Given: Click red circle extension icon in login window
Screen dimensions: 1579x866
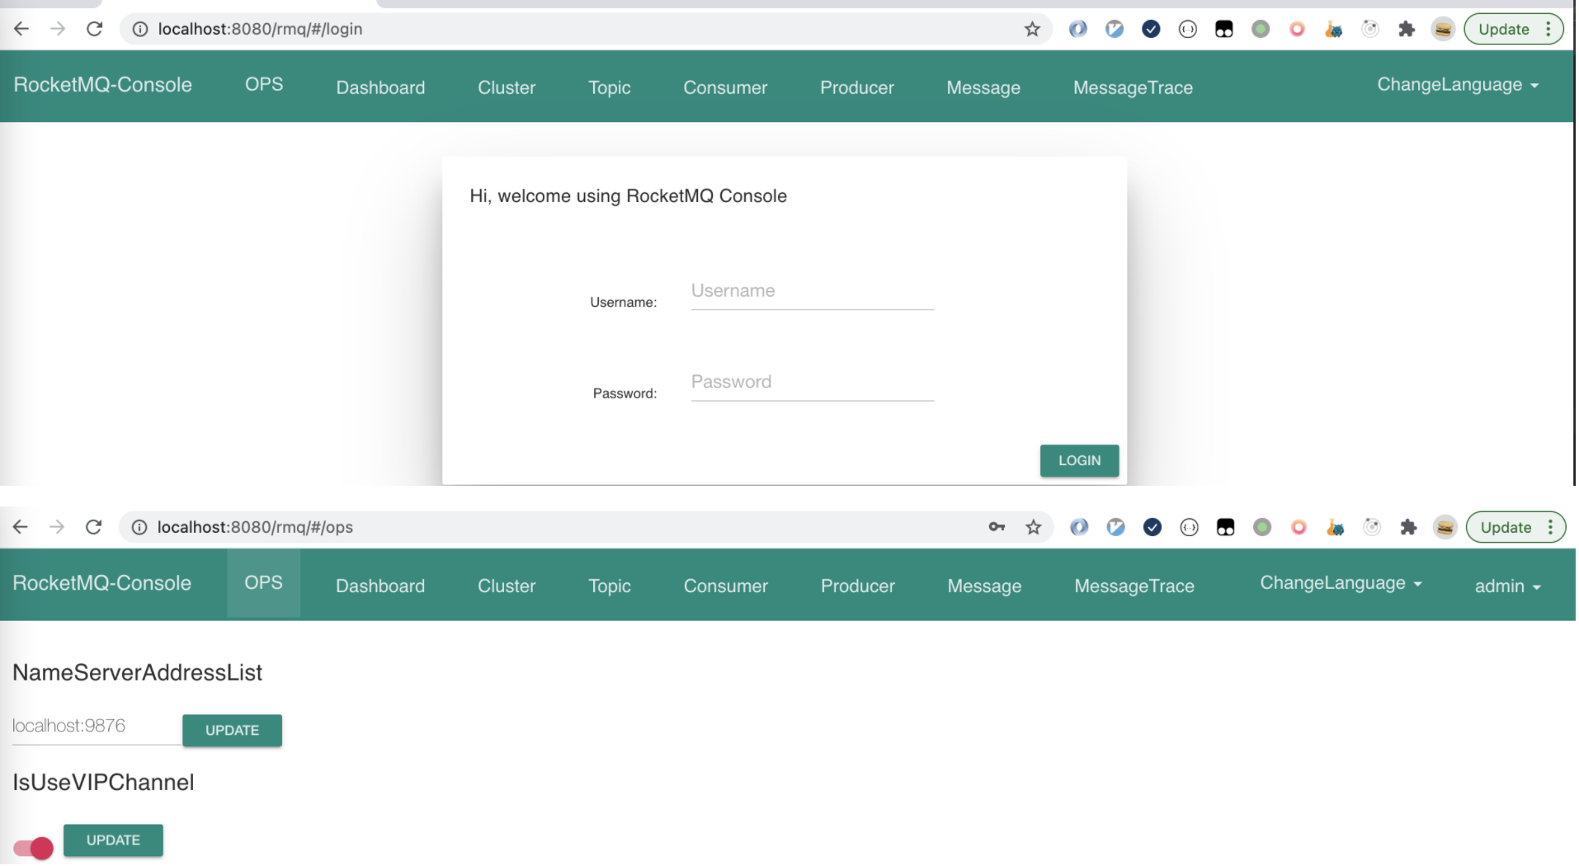Looking at the screenshot, I should tap(1298, 30).
